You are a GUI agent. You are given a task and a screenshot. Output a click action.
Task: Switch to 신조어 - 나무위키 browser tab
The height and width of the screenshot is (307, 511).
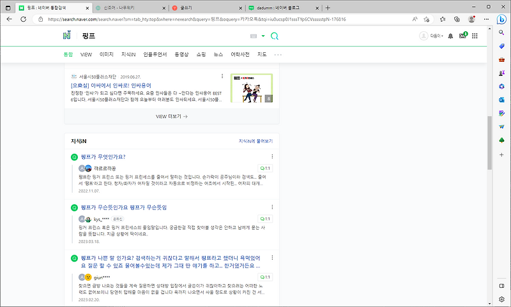(130, 8)
